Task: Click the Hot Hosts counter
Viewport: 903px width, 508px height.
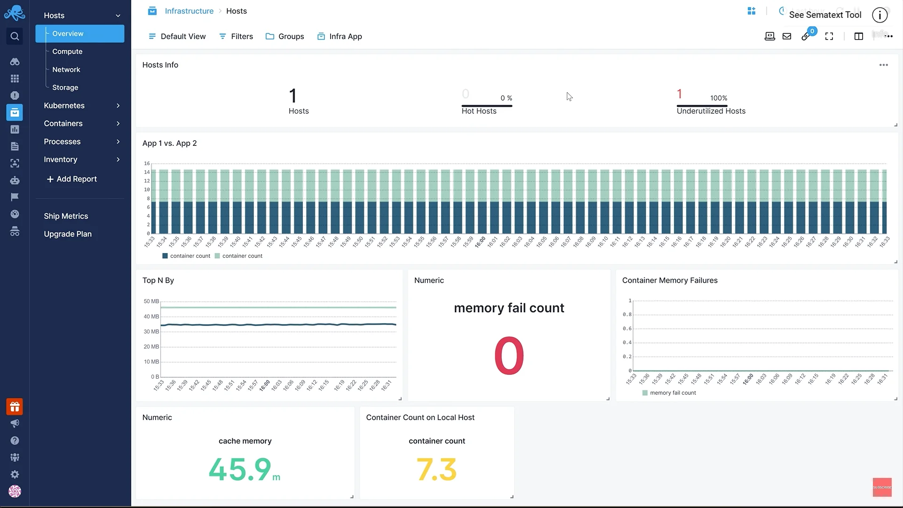Action: pos(487,101)
